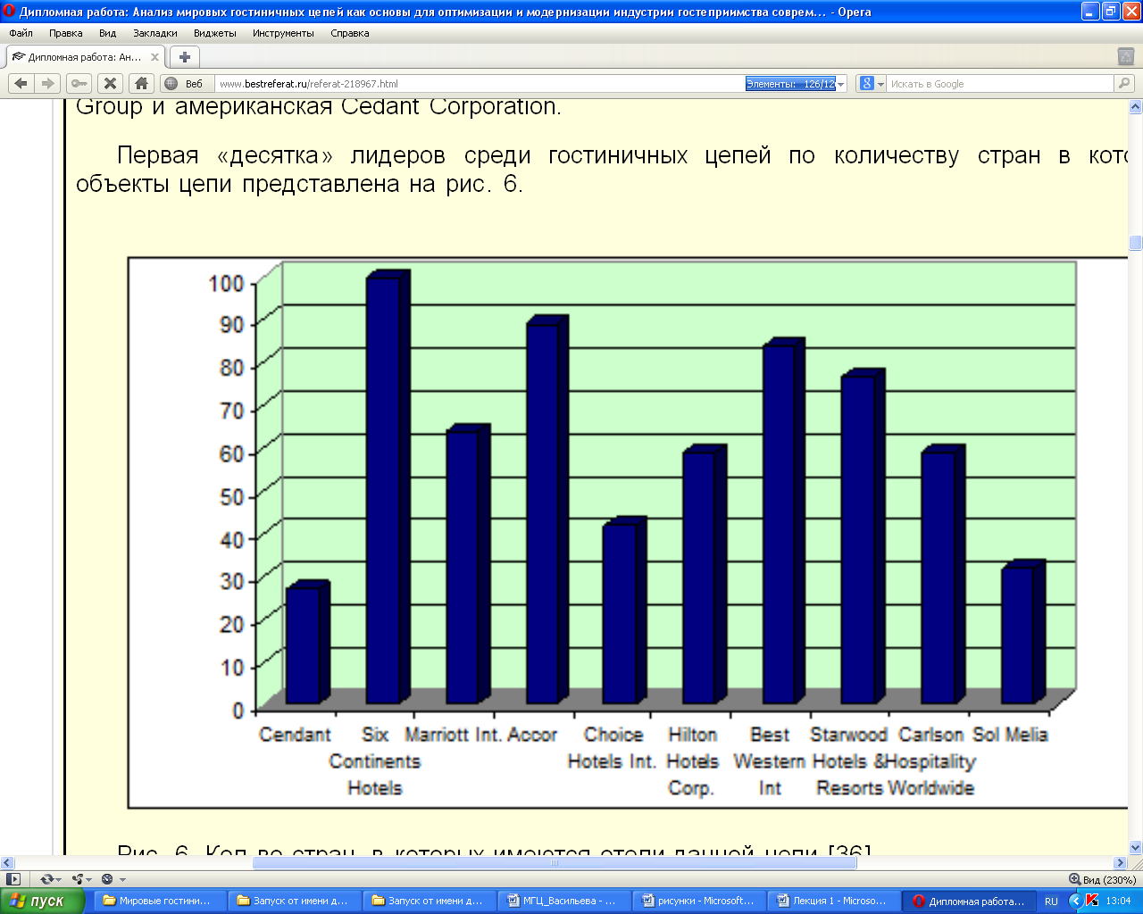This screenshot has height=914, width=1143.
Task: Select the Дипломная работа browser tab
Action: pos(86,57)
